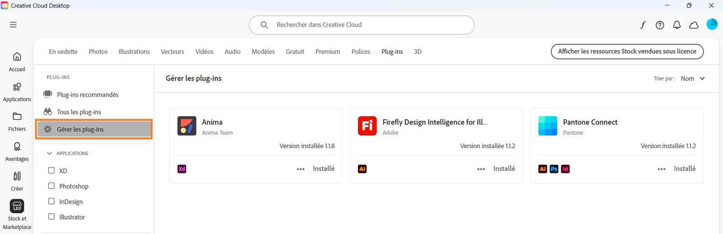This screenshot has height=234, width=723.
Task: Show notifications via the bell icon
Action: click(x=676, y=25)
